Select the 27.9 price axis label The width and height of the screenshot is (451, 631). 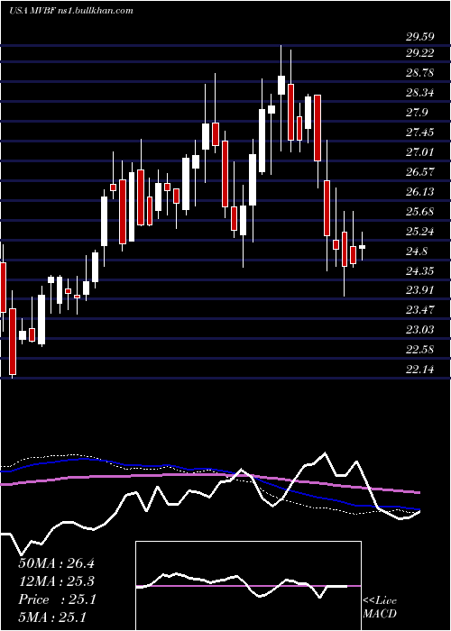click(x=417, y=113)
